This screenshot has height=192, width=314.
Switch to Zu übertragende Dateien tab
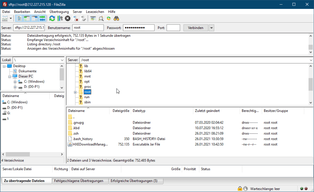pos(26,181)
